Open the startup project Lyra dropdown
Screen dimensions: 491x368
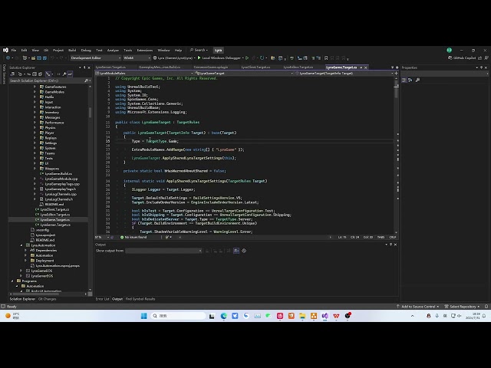click(174, 58)
